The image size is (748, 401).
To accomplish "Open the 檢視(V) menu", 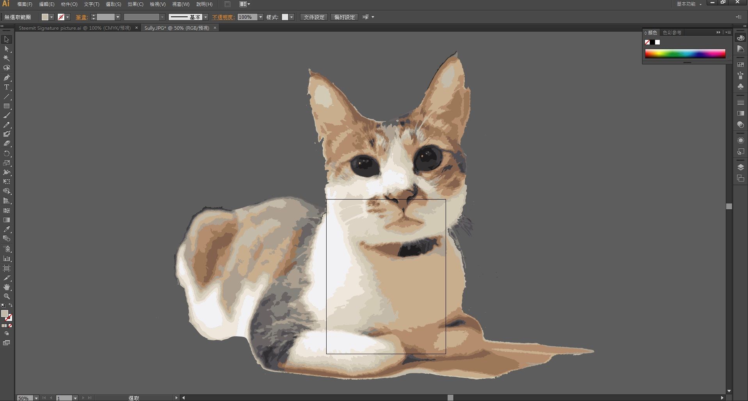I will 158,4.
